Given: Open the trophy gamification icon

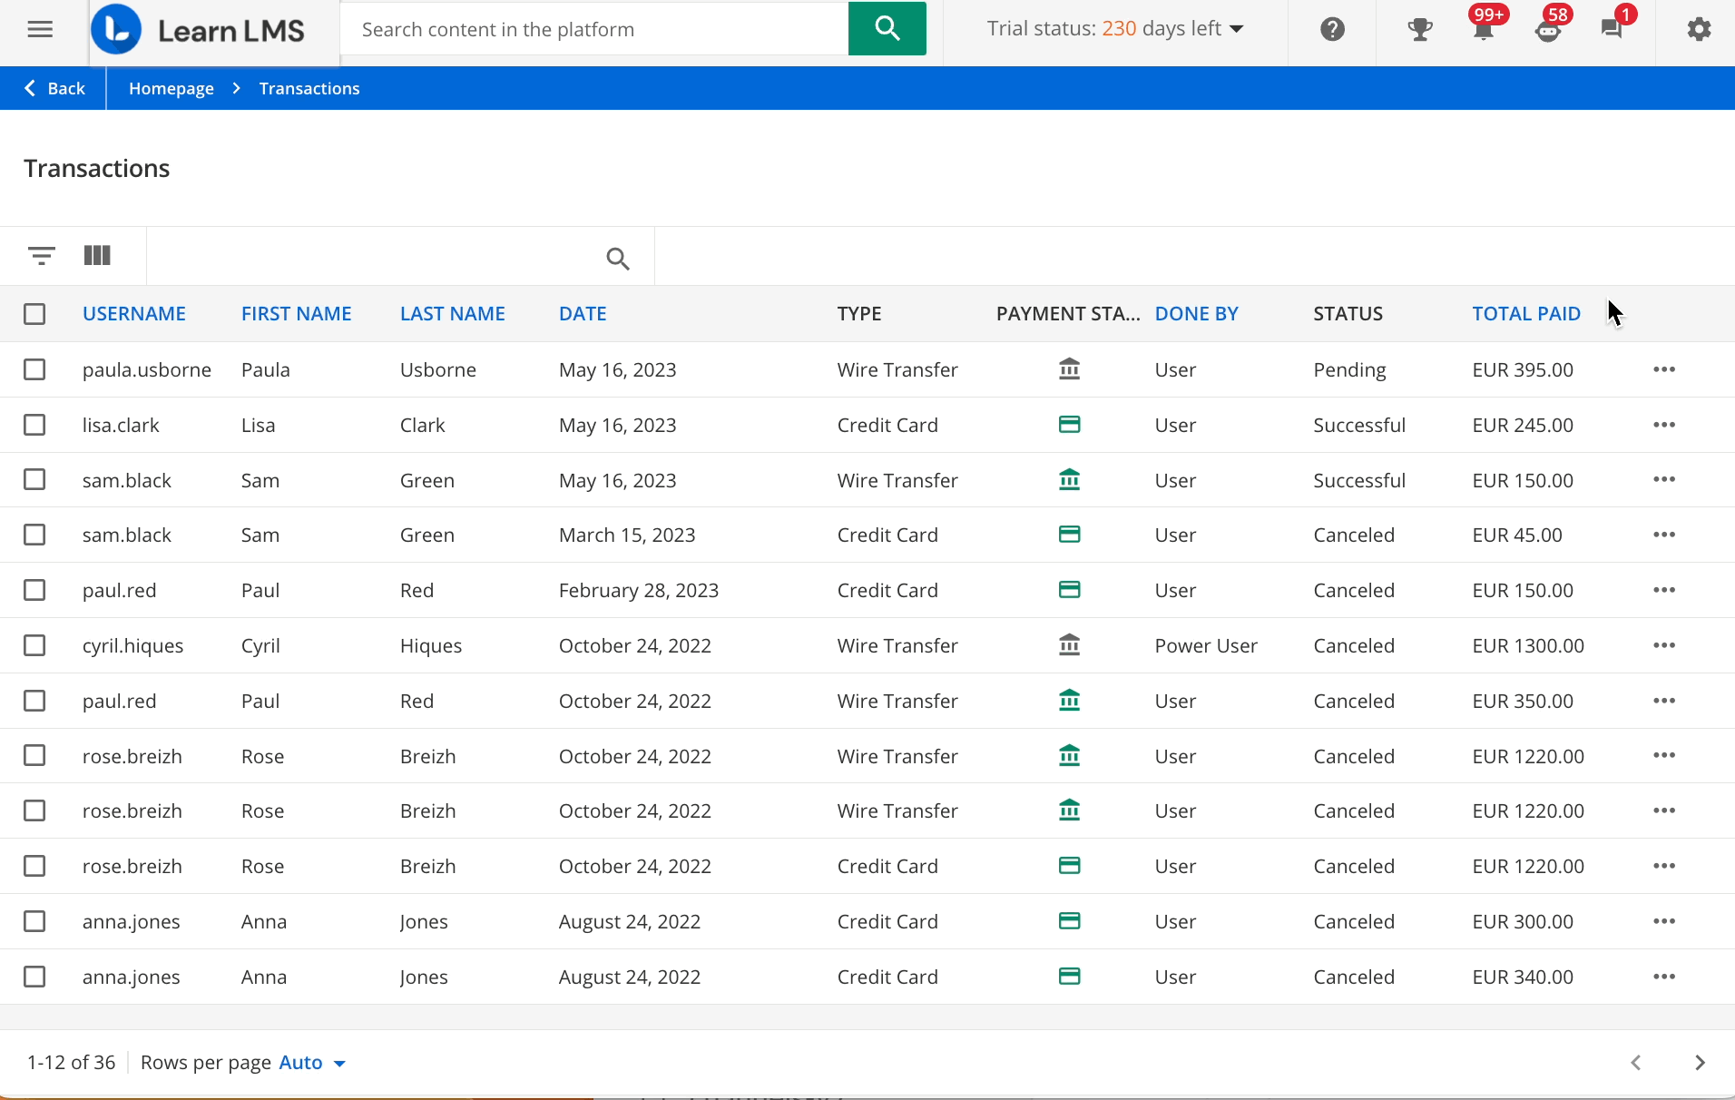Looking at the screenshot, I should pyautogui.click(x=1419, y=29).
